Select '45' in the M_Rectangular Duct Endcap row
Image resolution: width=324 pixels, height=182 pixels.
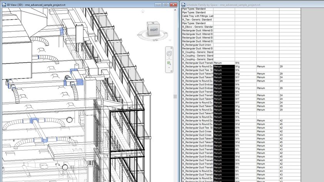point(290,157)
